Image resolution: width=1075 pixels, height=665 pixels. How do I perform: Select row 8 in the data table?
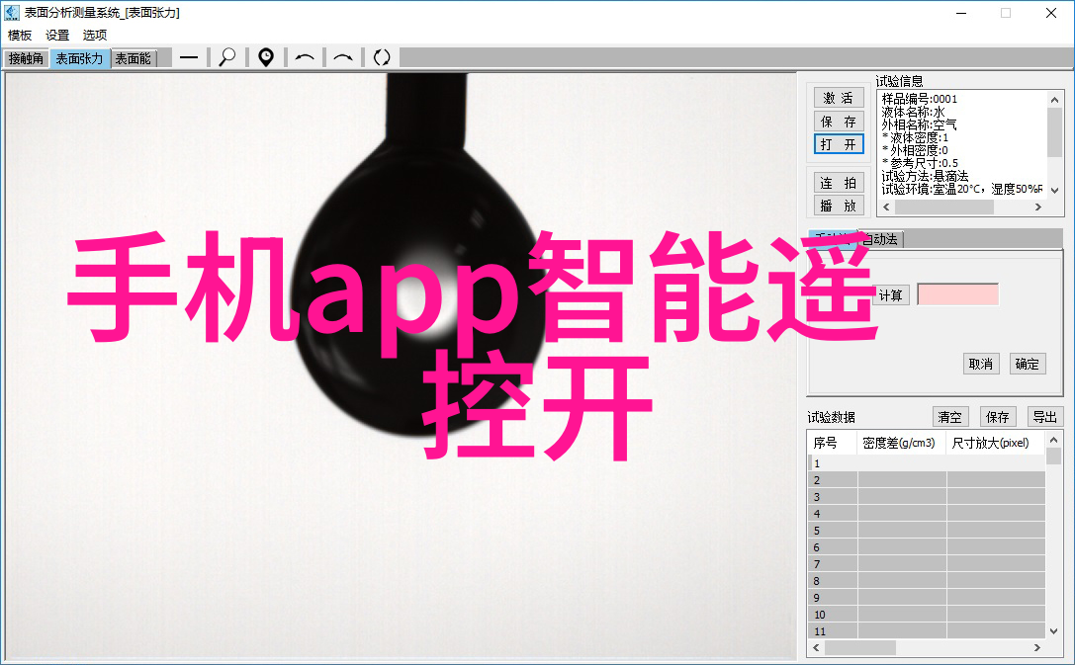[927, 581]
